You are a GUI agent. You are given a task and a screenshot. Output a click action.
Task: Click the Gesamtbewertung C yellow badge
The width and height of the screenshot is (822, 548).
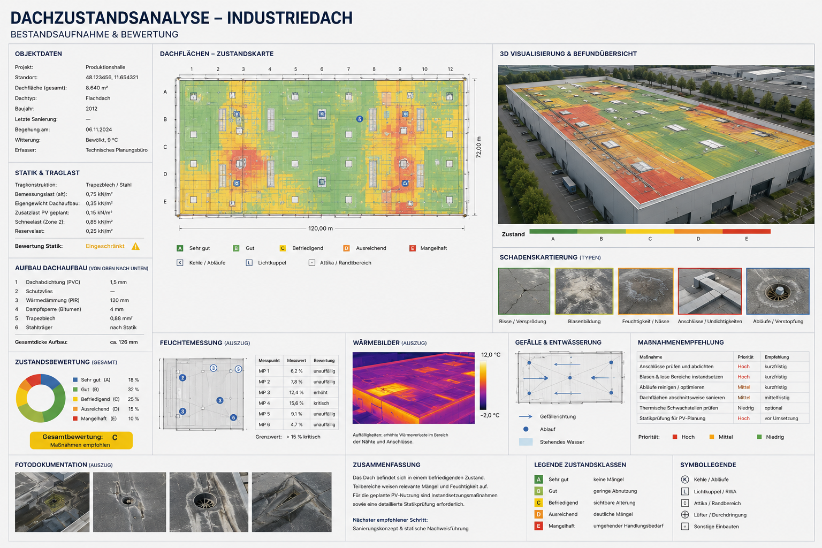81,440
